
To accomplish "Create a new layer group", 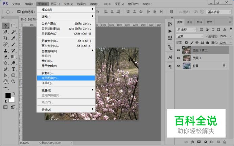I will click(x=212, y=142).
